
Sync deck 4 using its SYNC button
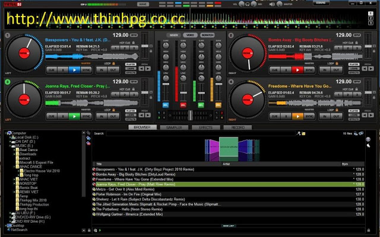tap(309, 116)
